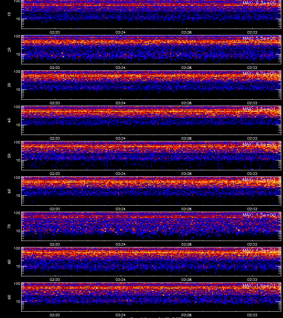Select the 'MAX: 9.3e+00' annotation in 1R

[259, 3]
